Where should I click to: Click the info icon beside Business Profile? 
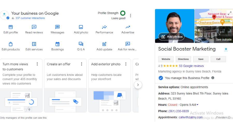pos(213,78)
